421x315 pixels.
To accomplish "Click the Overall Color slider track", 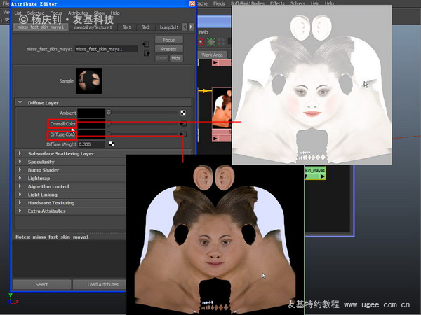I will [x=142, y=124].
